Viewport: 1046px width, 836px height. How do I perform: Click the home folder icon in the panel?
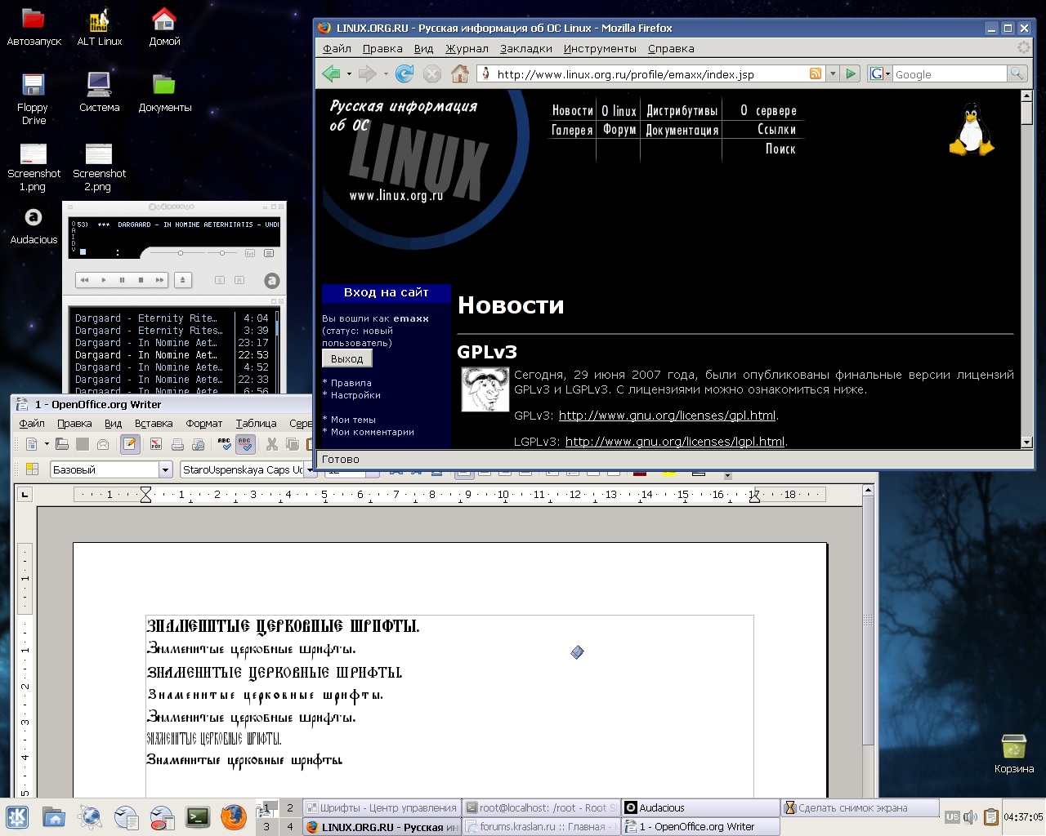pos(54,816)
